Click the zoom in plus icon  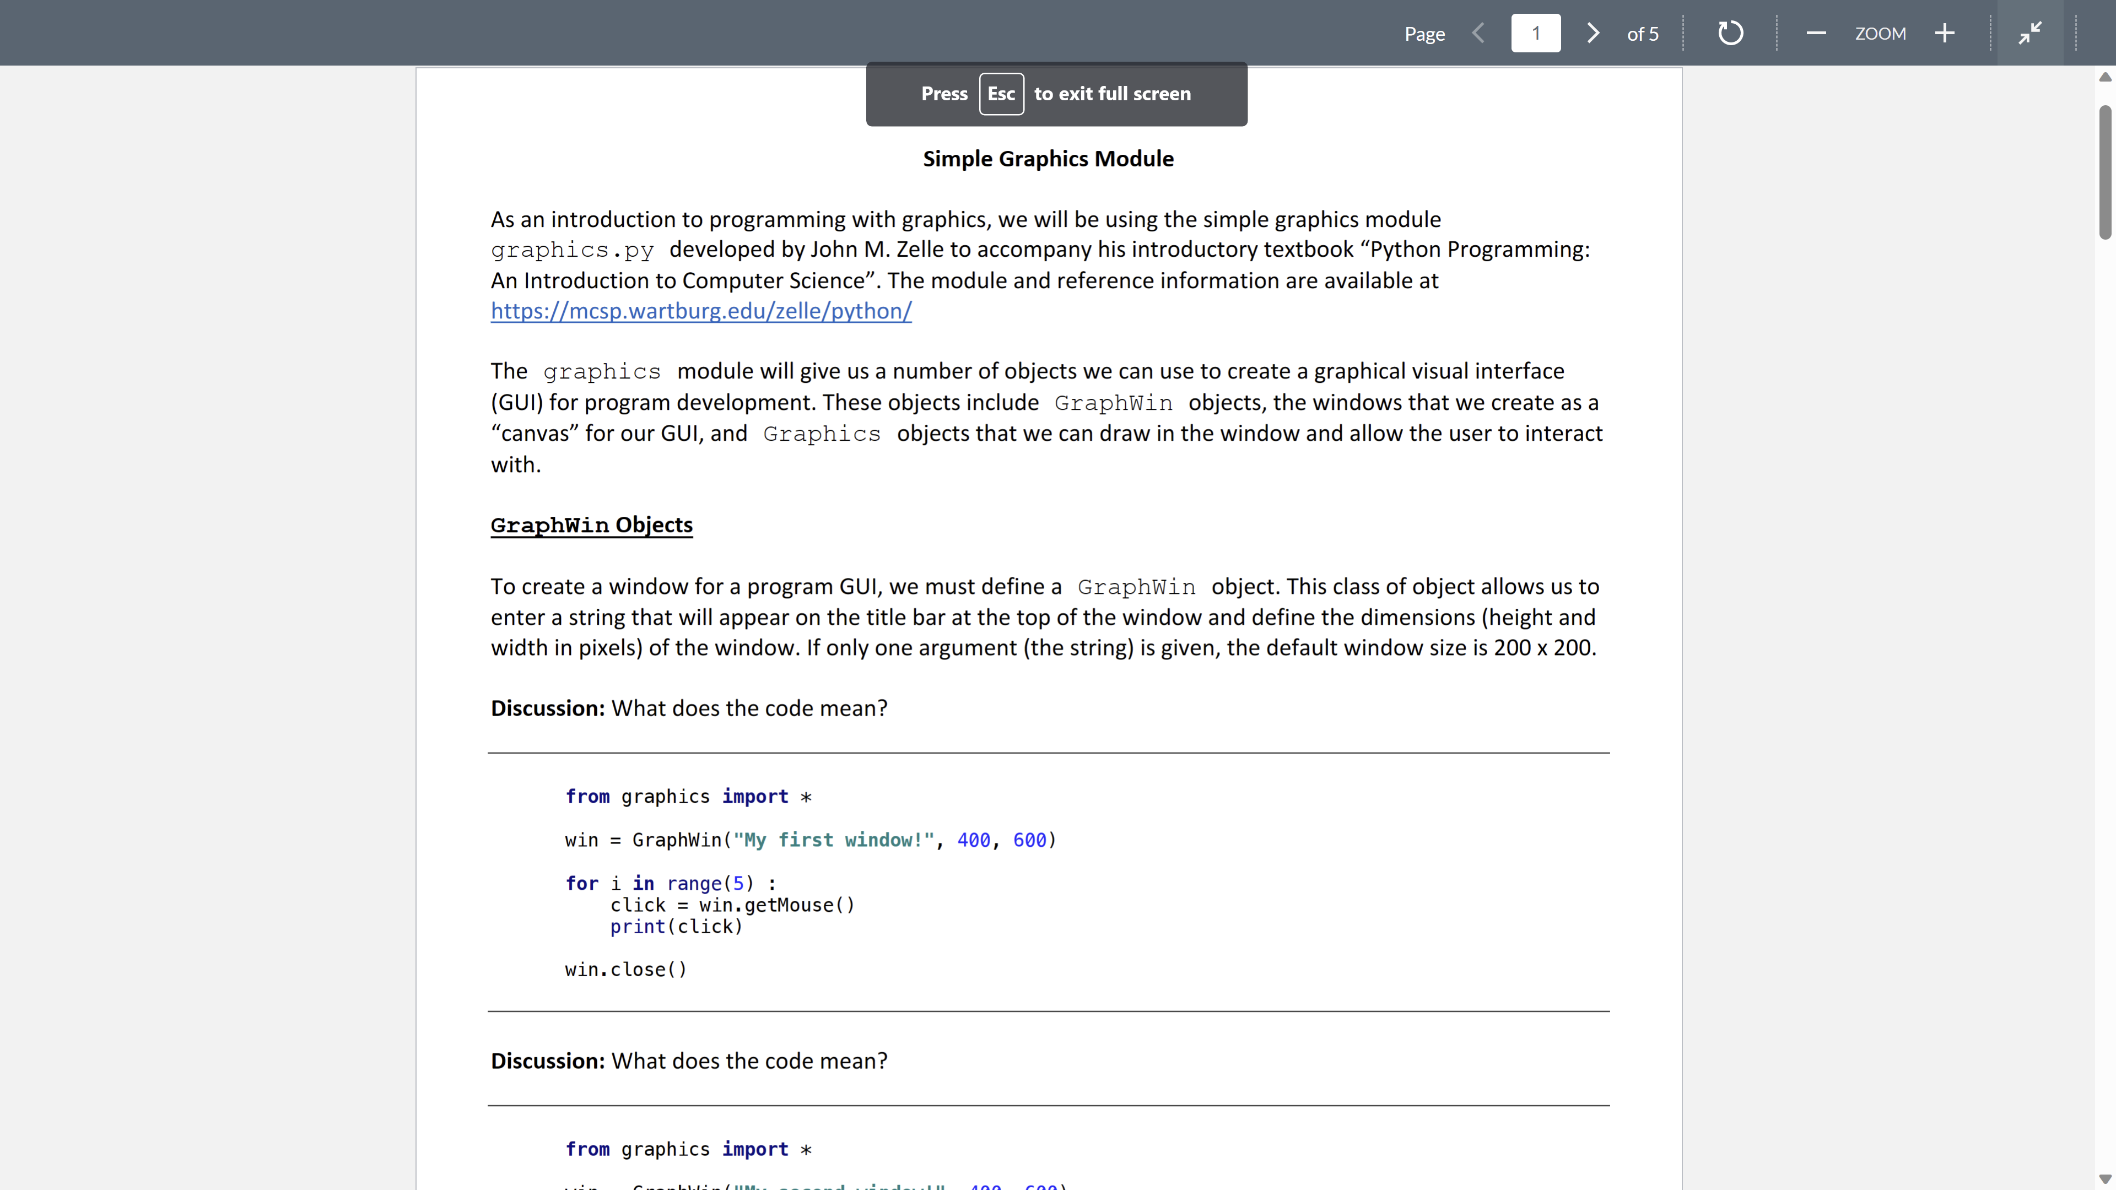(x=1946, y=32)
